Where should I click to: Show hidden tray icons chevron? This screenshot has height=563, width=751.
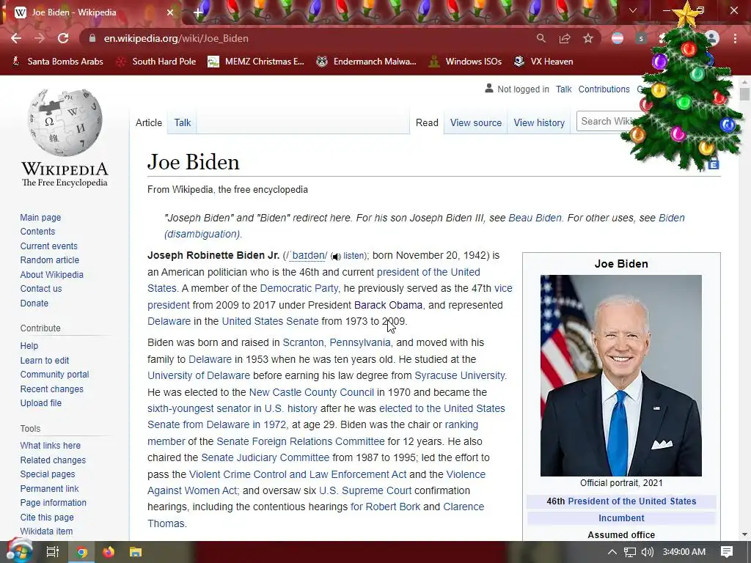(x=612, y=552)
